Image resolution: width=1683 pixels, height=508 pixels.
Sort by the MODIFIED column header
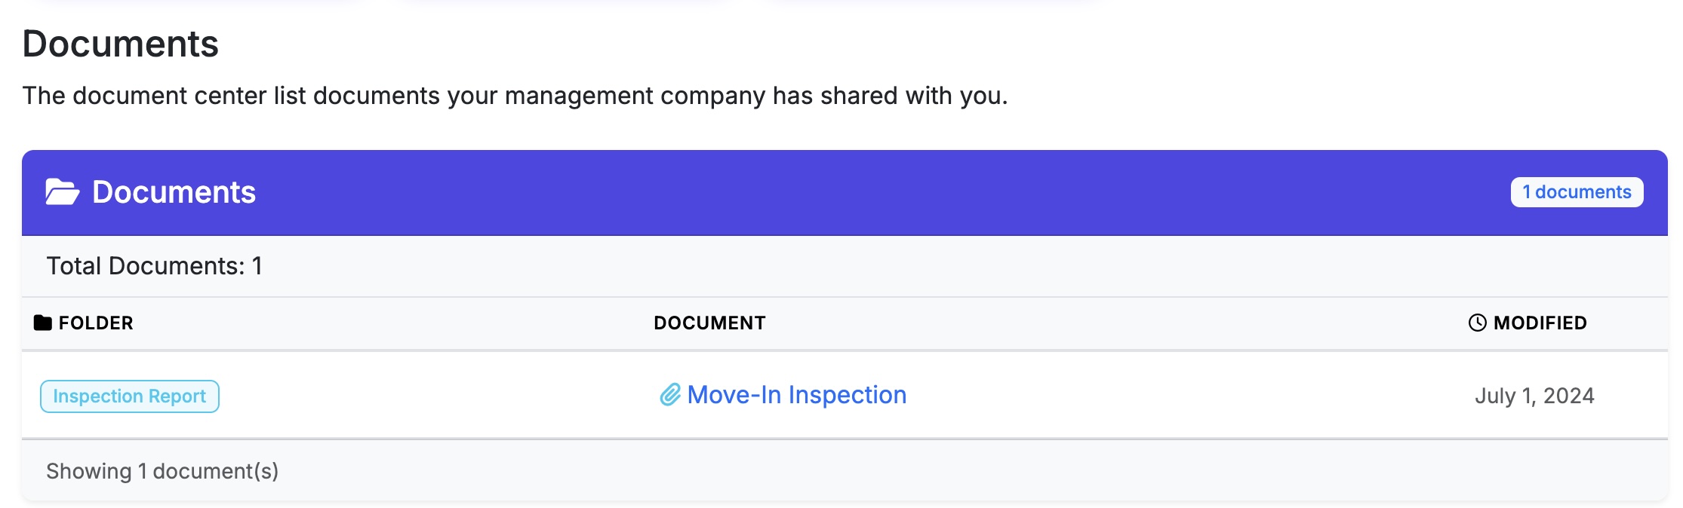pyautogui.click(x=1540, y=323)
